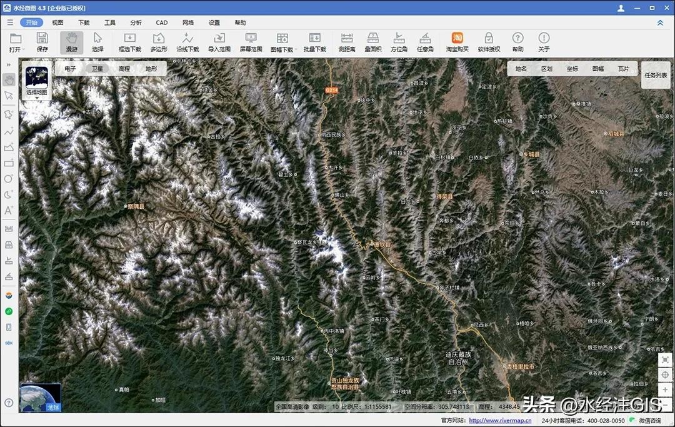This screenshot has height=427, width=675.
Task: Open the 分析 analysis menu tab
Action: [136, 23]
